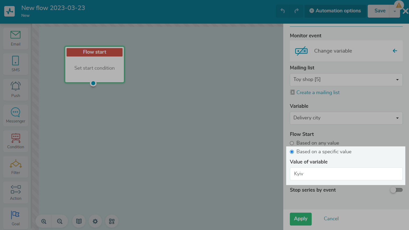
Task: Add an Action block
Action: click(x=16, y=192)
